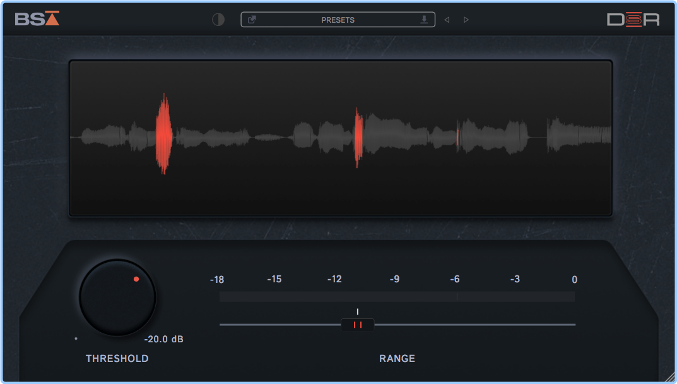Open the PRESETS dropdown menu

(338, 20)
